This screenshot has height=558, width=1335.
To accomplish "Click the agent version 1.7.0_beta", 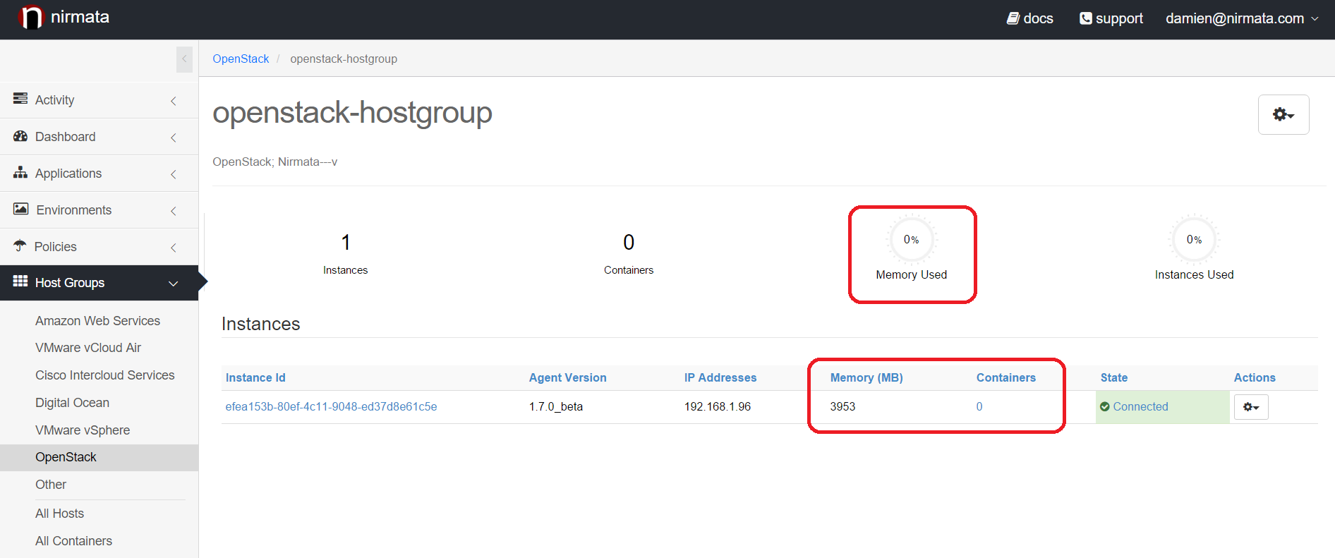I will pos(555,406).
